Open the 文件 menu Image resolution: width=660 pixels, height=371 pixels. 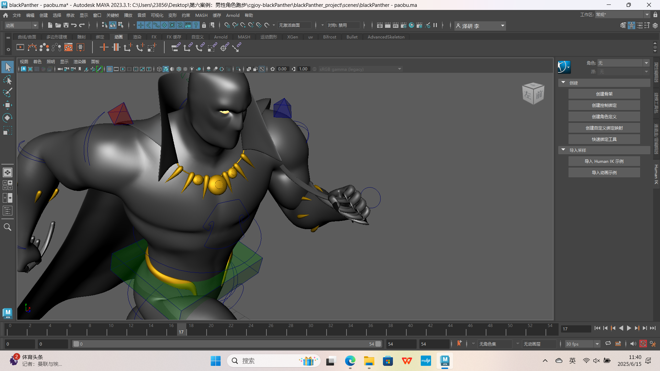pos(17,15)
